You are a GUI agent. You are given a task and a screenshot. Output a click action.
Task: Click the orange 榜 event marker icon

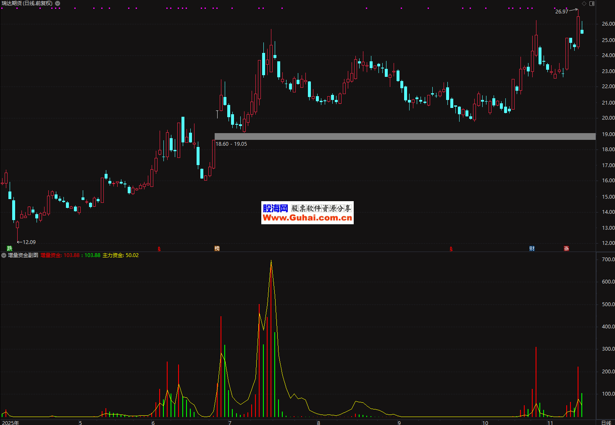[x=217, y=249]
